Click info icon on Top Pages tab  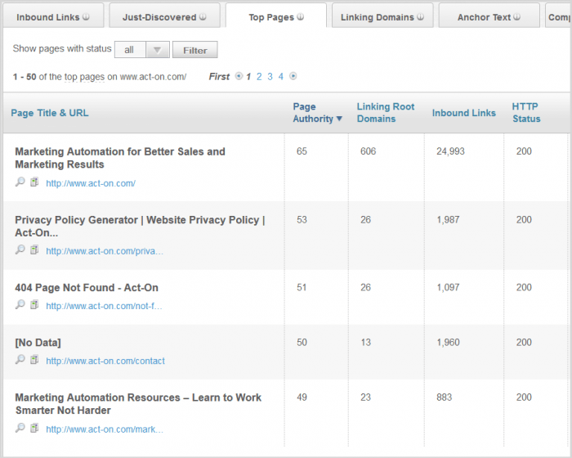click(x=300, y=17)
